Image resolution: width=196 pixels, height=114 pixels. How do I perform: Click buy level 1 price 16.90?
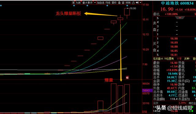[x=174, y=39]
